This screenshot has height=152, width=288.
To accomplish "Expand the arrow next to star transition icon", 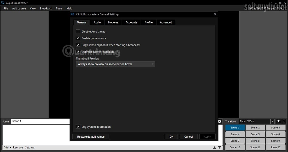I will click(x=284, y=121).
